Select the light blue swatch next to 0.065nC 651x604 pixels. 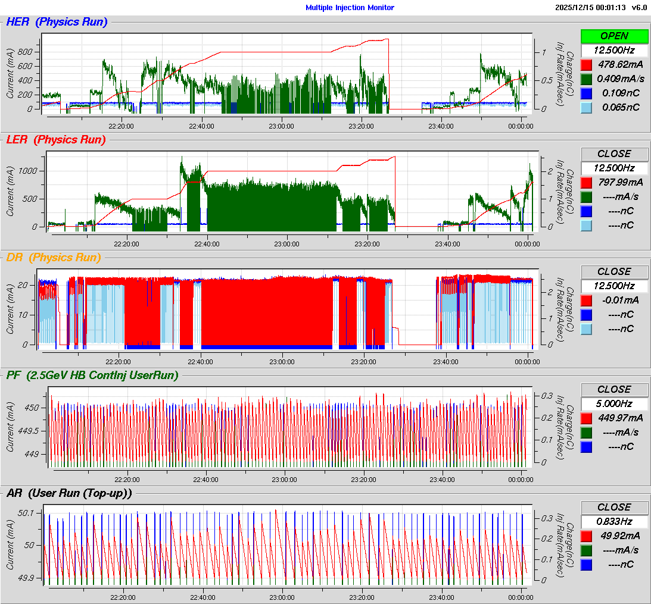pyautogui.click(x=587, y=107)
